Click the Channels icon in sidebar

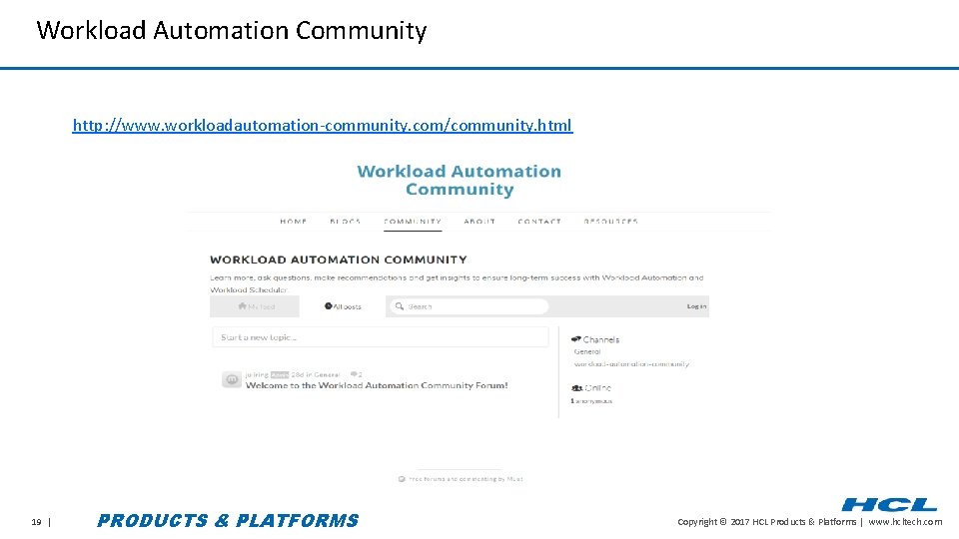pyautogui.click(x=576, y=339)
